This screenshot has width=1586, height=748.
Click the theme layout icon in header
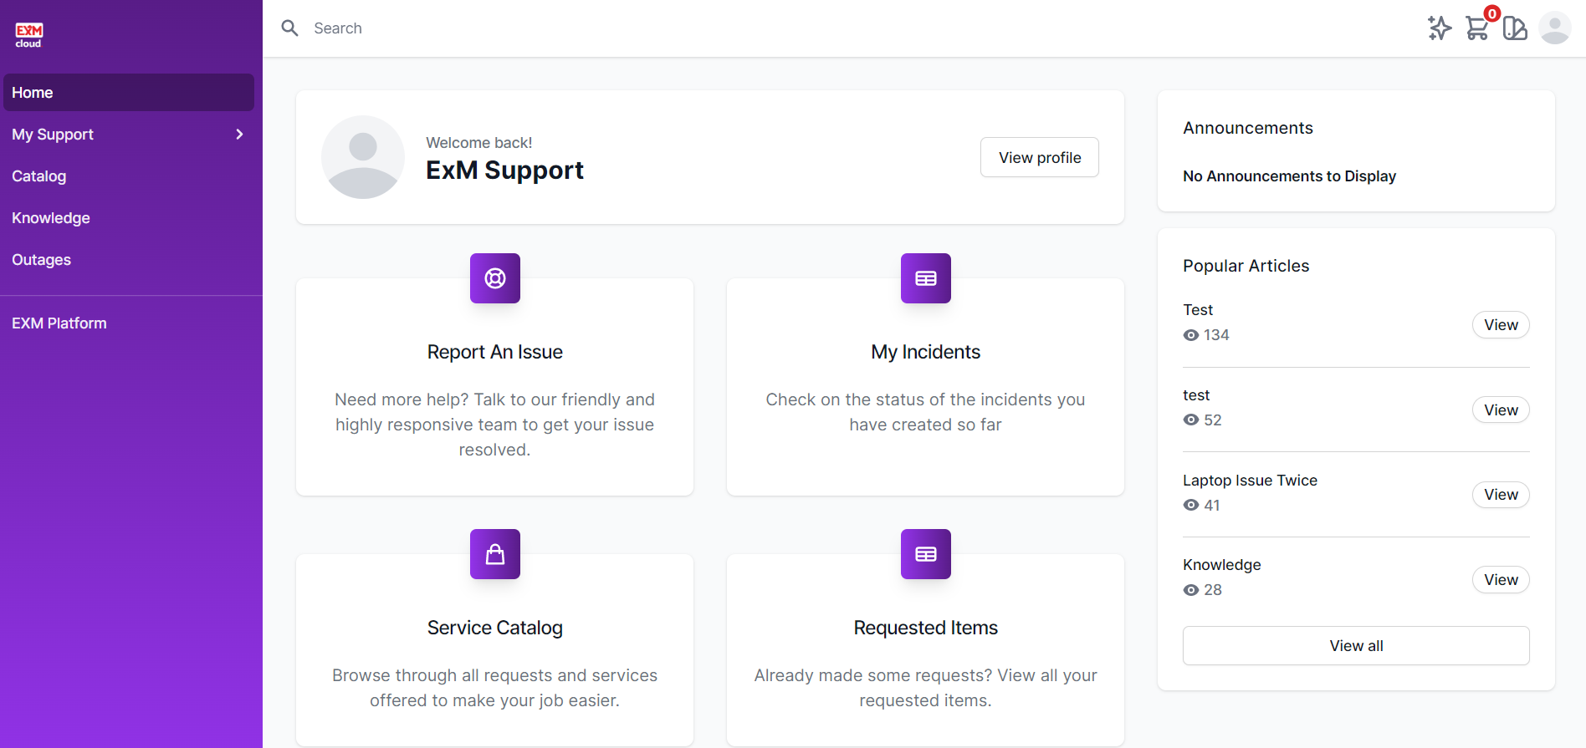1515,28
